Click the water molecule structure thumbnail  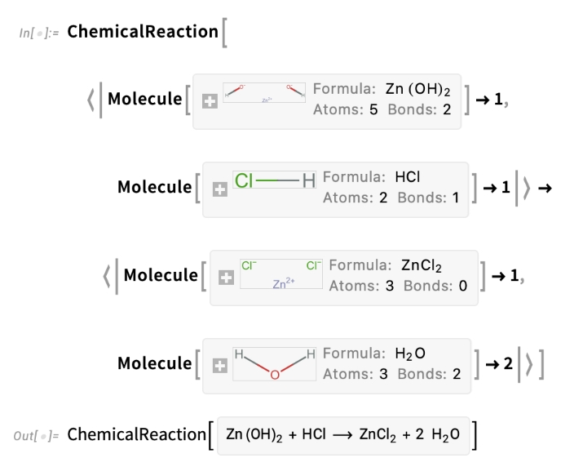[275, 364]
